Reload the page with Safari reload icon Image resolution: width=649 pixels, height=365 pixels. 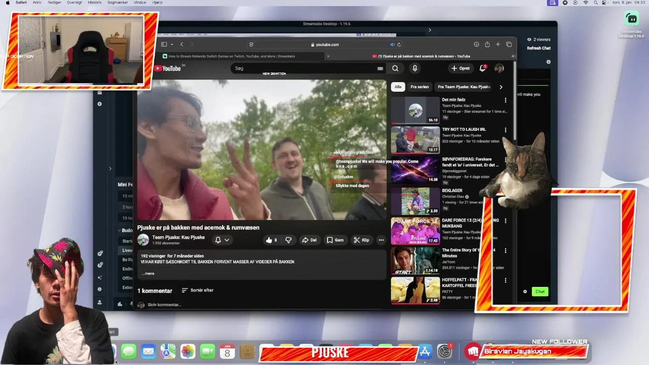click(399, 45)
